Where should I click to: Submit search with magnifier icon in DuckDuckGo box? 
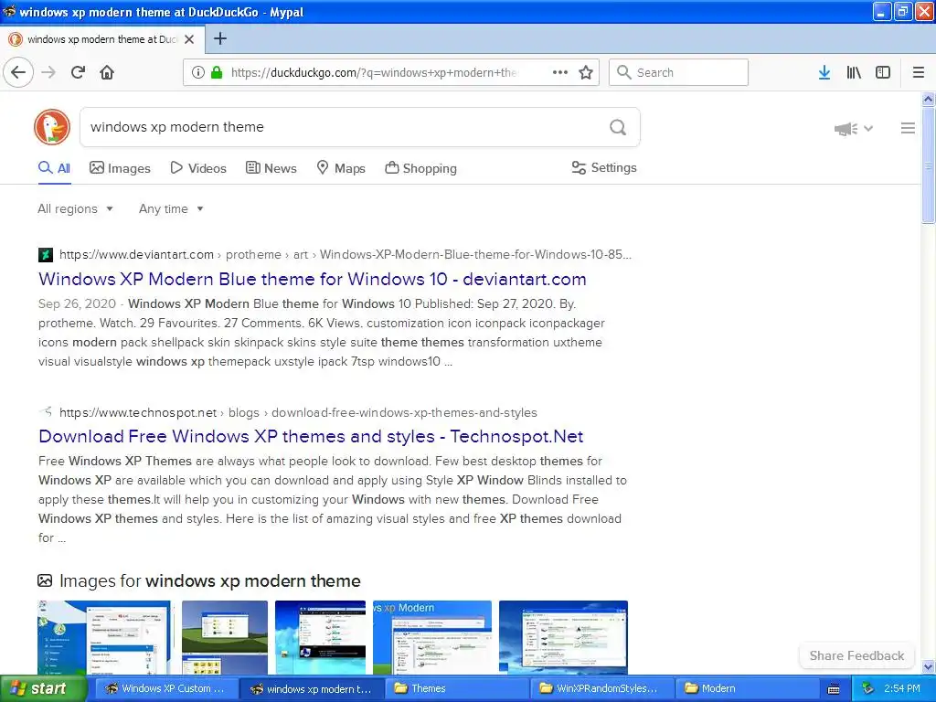pyautogui.click(x=618, y=127)
